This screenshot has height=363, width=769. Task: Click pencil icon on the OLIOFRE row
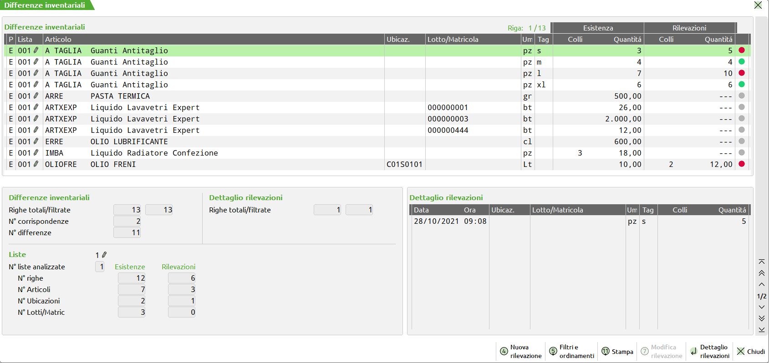(x=36, y=164)
